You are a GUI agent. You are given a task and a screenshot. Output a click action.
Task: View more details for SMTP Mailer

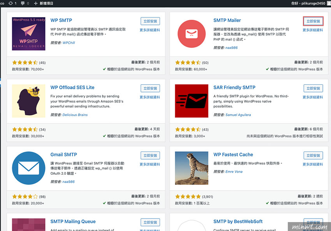(313, 30)
